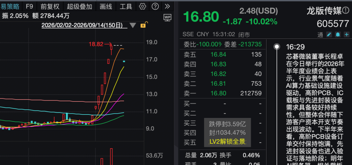Click the edit pencil icon

(329, 35)
